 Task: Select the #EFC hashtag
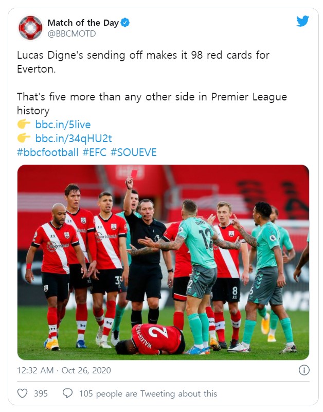coord(95,152)
